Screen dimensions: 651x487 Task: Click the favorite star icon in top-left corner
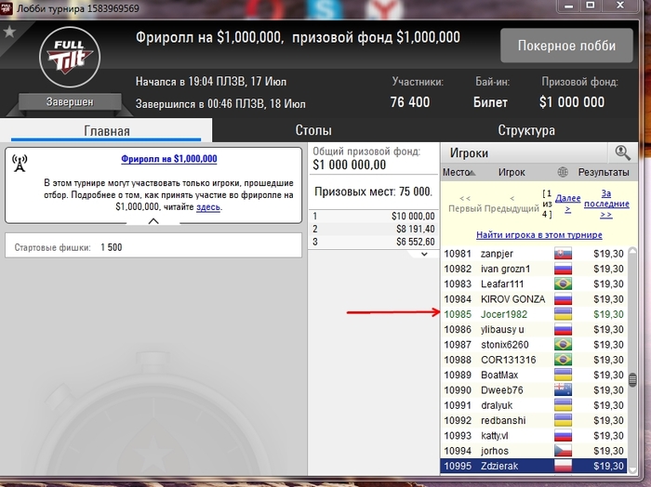coord(9,32)
